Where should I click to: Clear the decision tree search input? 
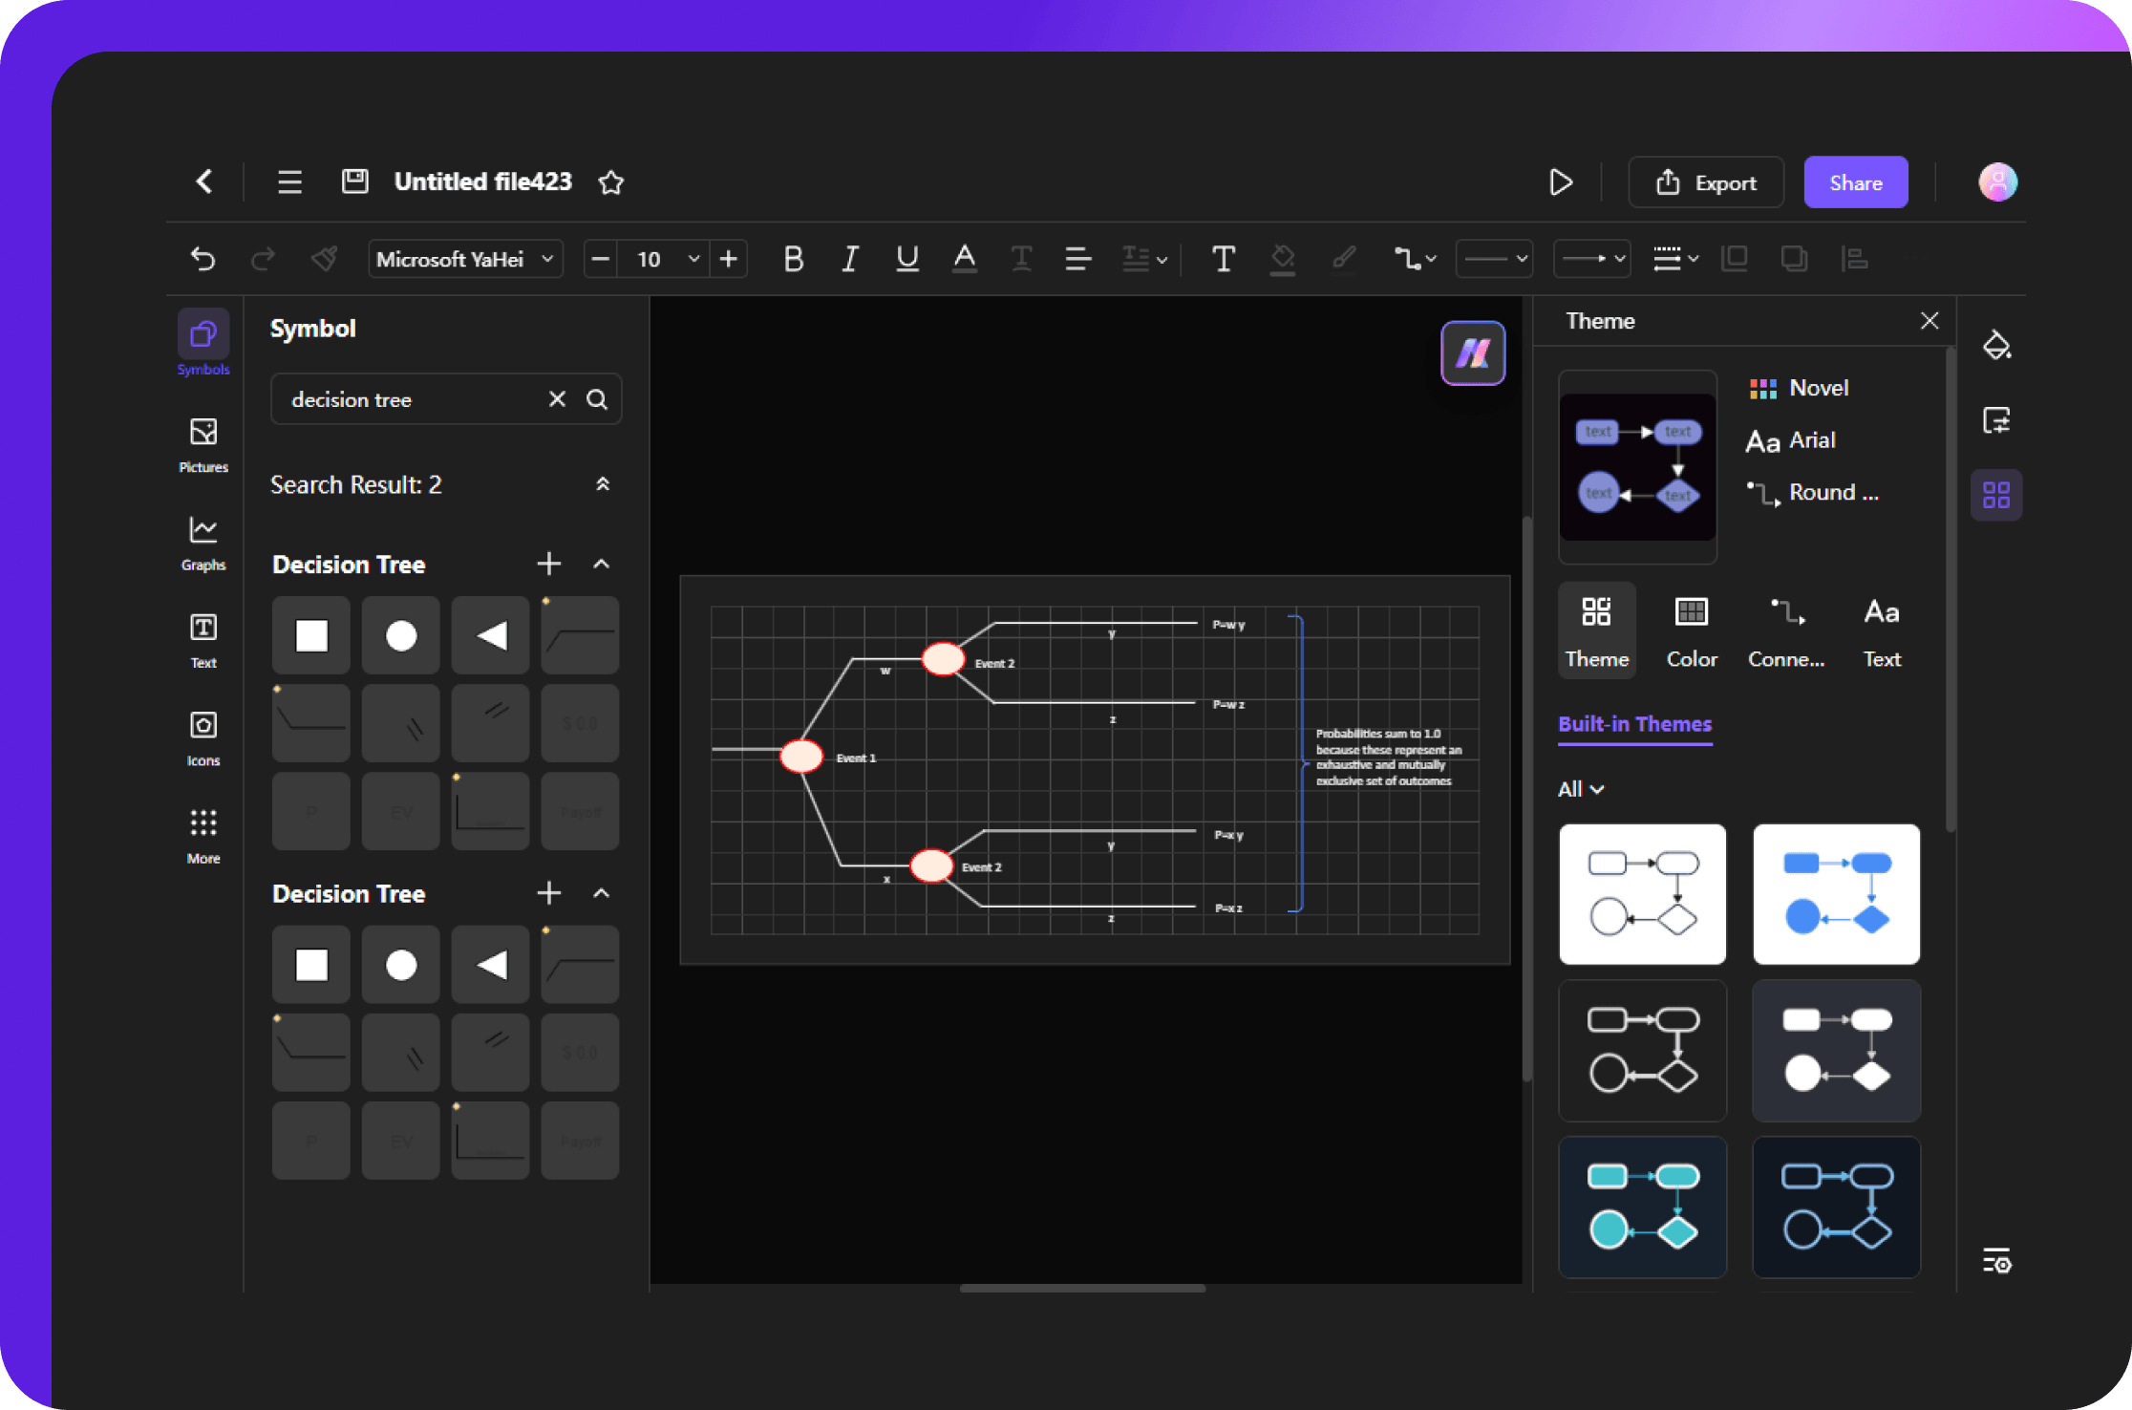click(555, 399)
